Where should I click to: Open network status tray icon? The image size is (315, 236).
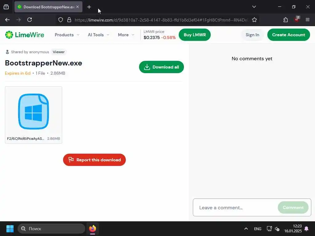(x=269, y=229)
